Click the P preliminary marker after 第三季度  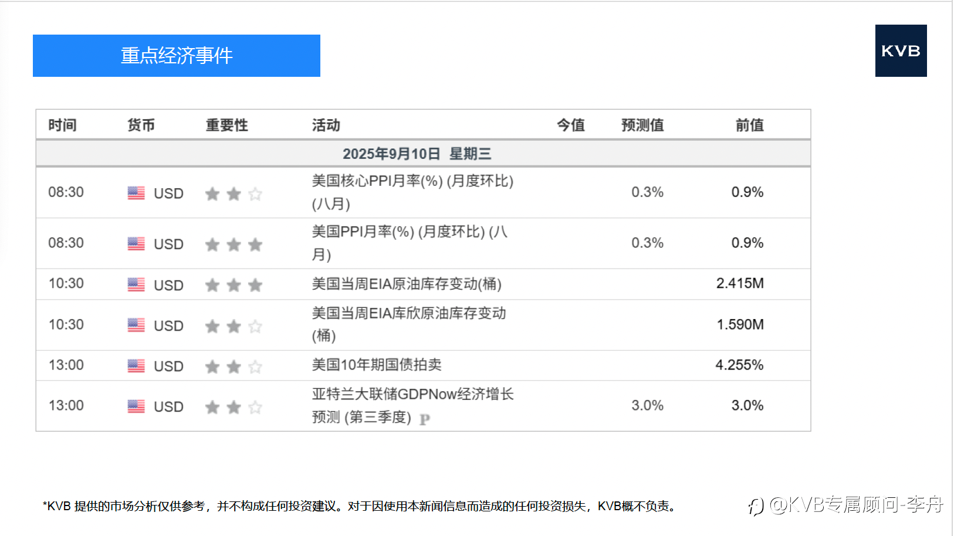(x=425, y=419)
